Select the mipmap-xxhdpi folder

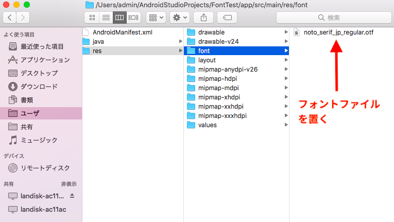coord(236,106)
